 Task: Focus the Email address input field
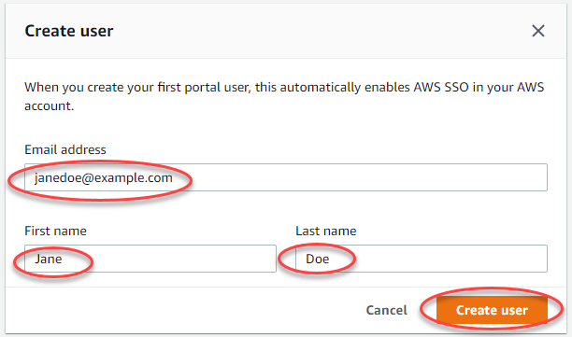click(286, 177)
